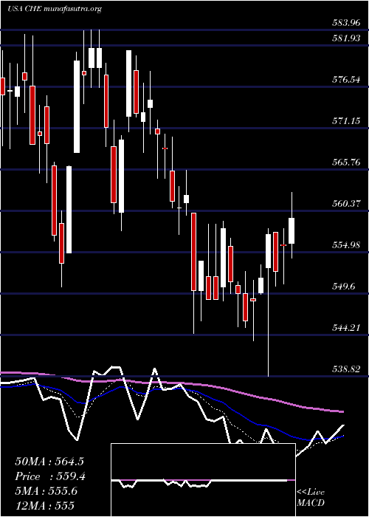
Task: Click the <<Live MACD label
Action: (311, 498)
